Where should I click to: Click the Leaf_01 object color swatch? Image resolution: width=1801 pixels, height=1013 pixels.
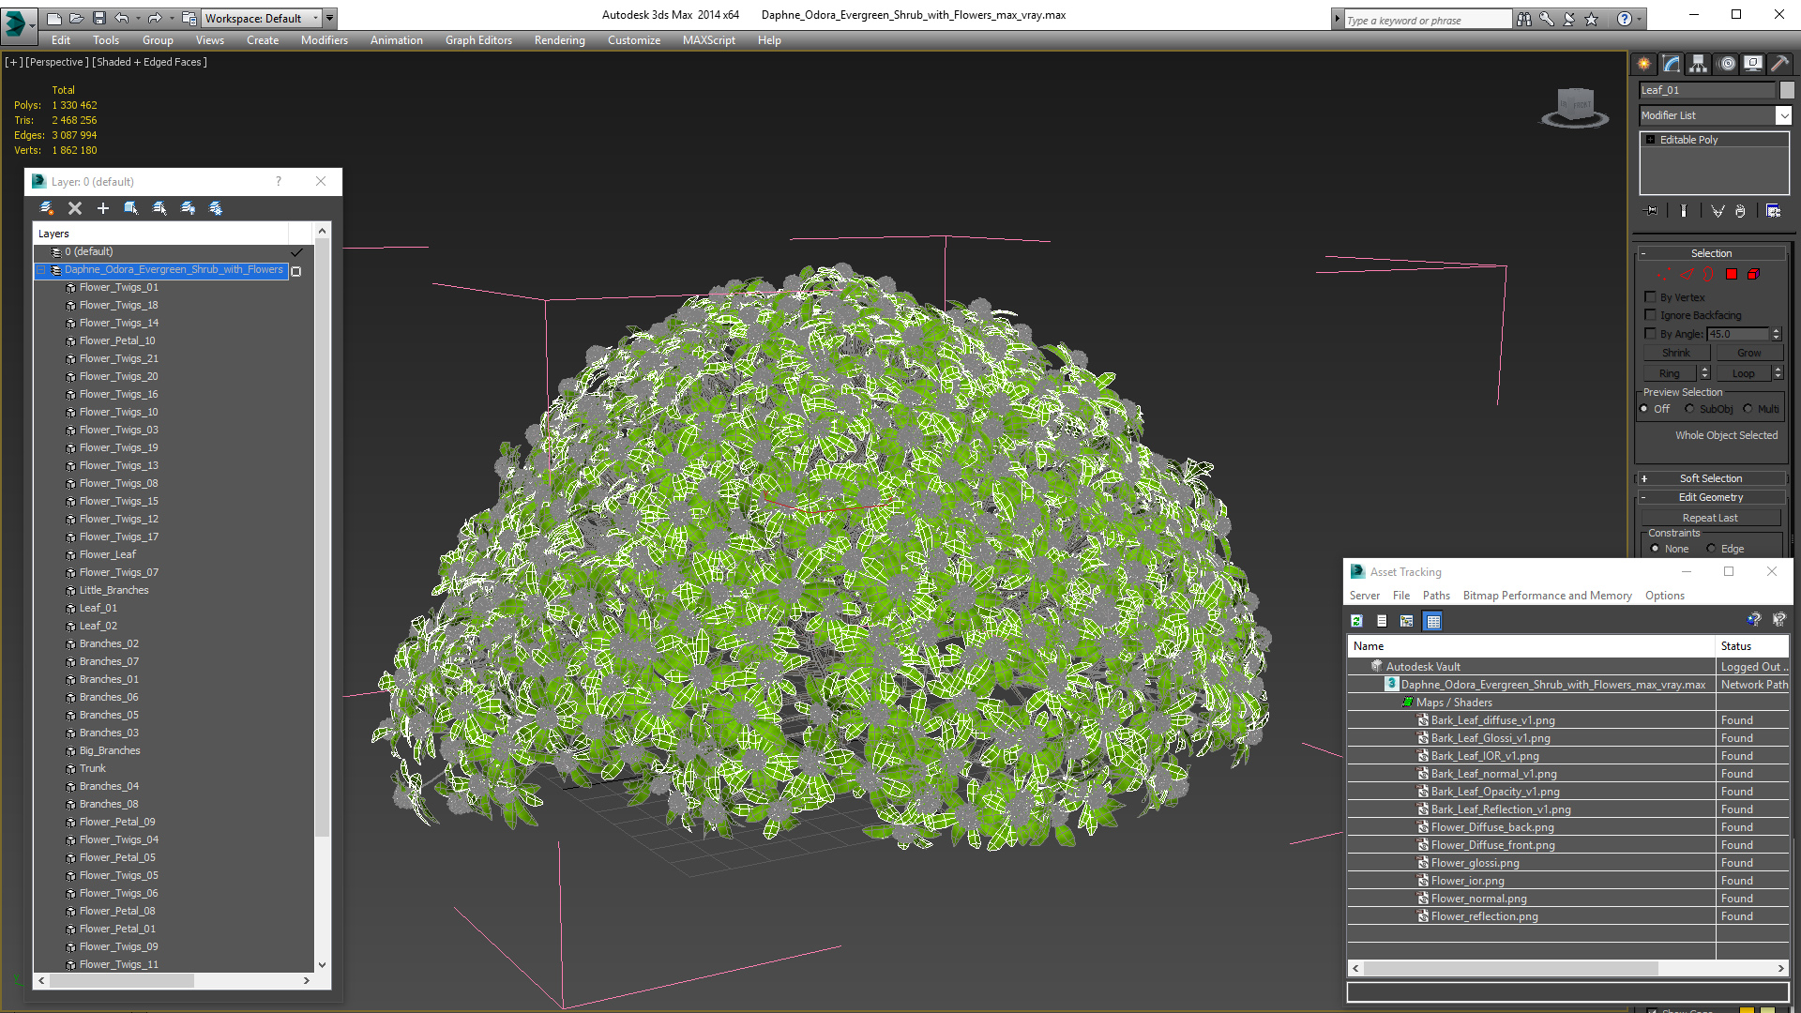pyautogui.click(x=1787, y=90)
